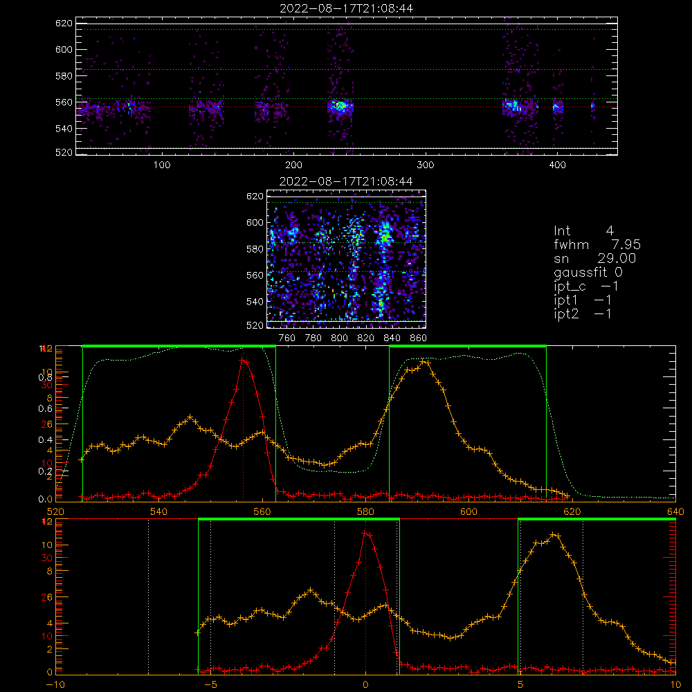Click the "ipt2 -1" parameter line
This screenshot has width=692, height=692.
click(x=583, y=313)
